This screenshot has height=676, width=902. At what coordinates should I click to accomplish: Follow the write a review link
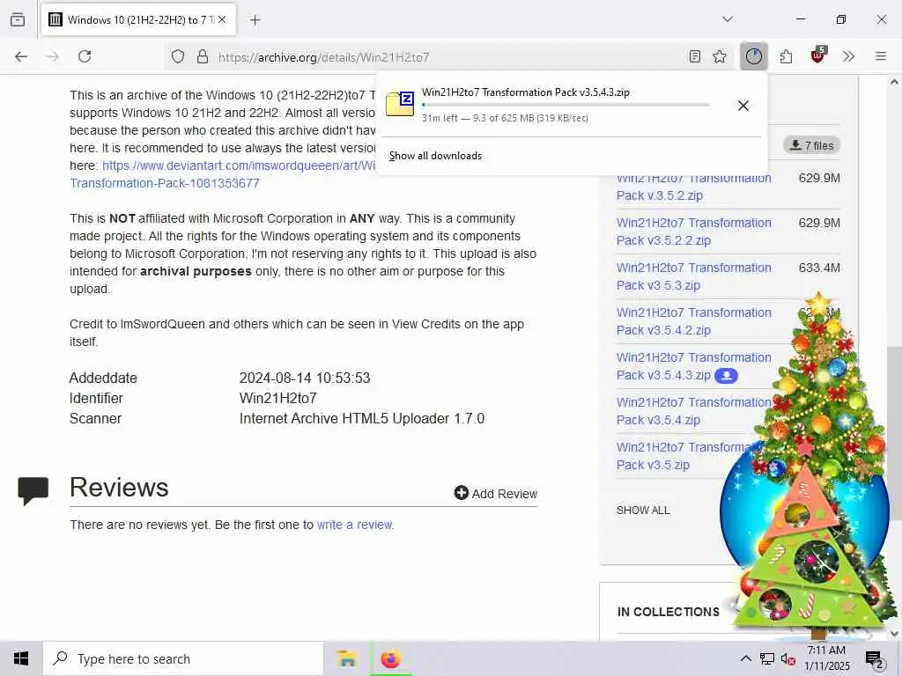coord(354,525)
